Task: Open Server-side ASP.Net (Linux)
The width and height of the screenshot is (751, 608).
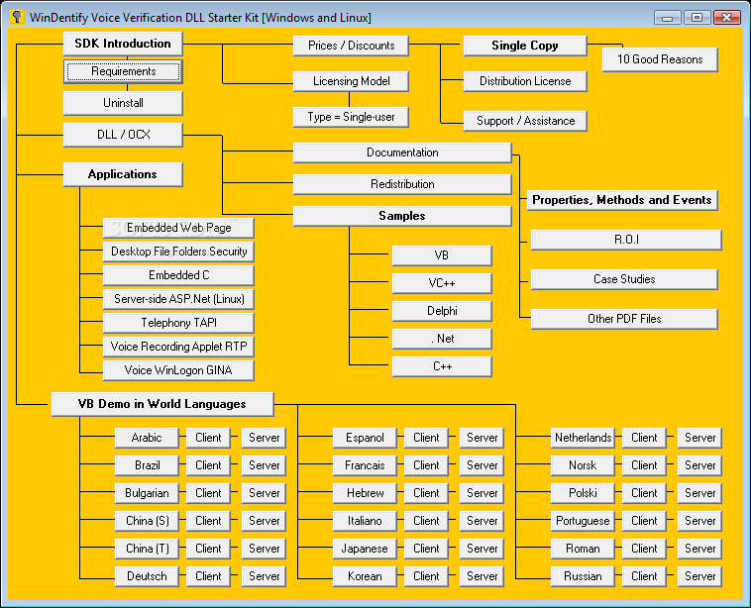Action: tap(178, 299)
